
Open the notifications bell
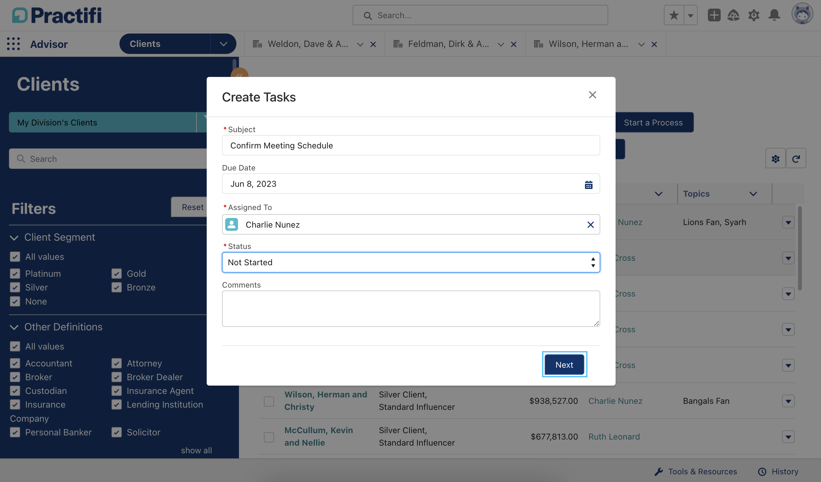point(774,15)
